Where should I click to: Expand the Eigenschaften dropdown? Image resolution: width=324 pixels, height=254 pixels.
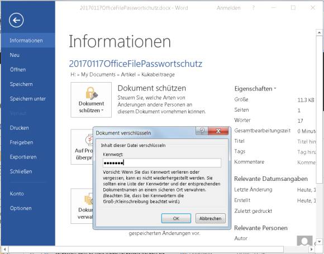coord(255,89)
